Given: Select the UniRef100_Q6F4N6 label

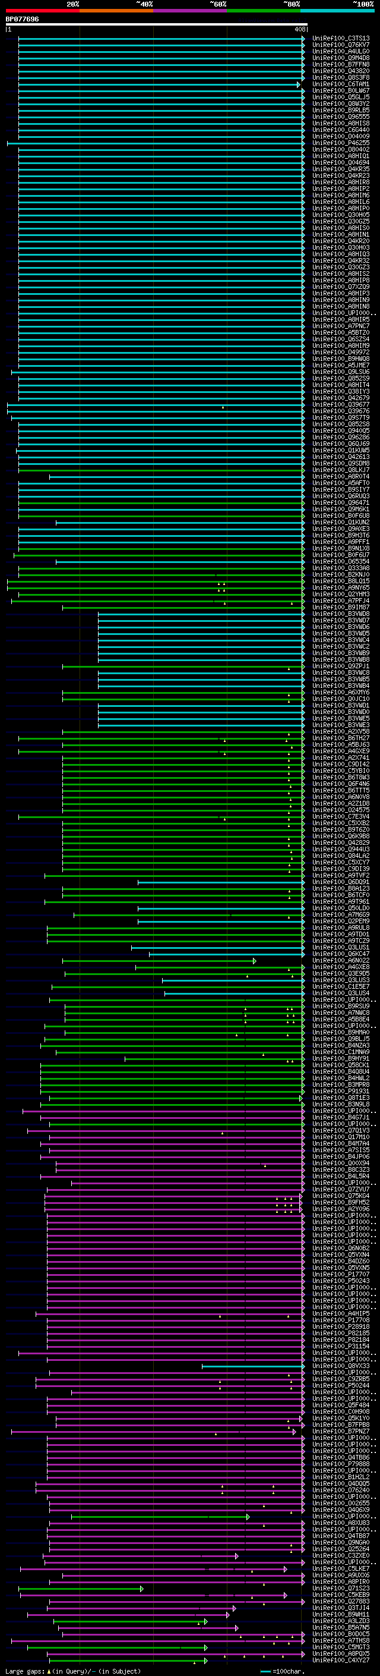Looking at the screenshot, I should 341,784.
